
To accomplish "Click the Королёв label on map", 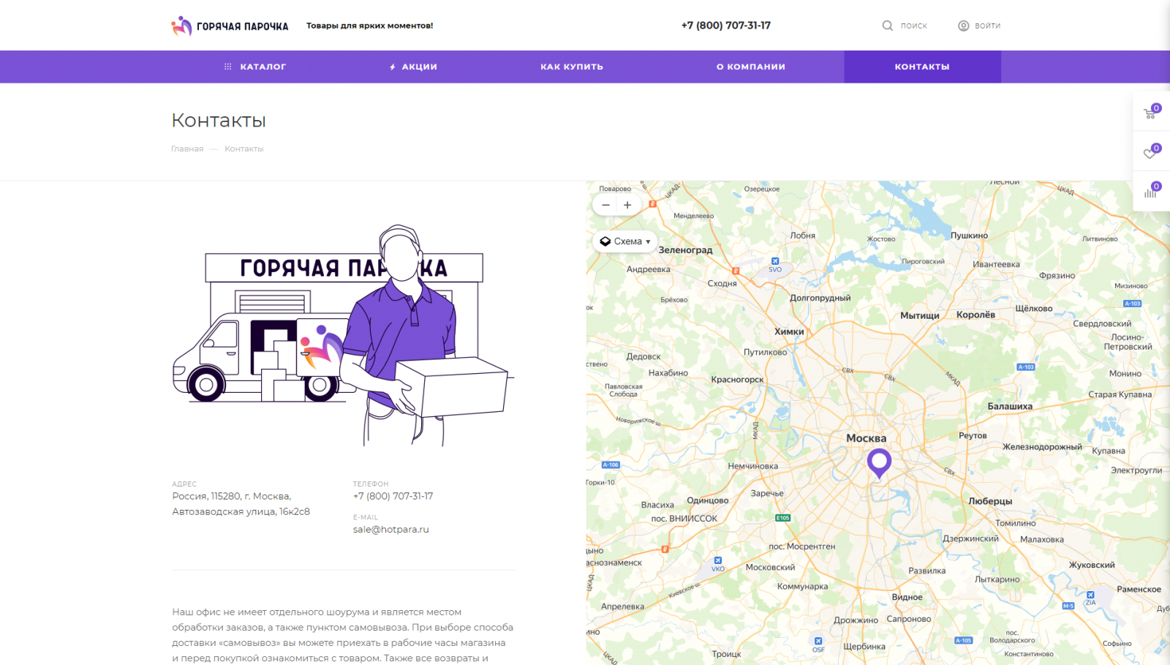I will tap(975, 315).
